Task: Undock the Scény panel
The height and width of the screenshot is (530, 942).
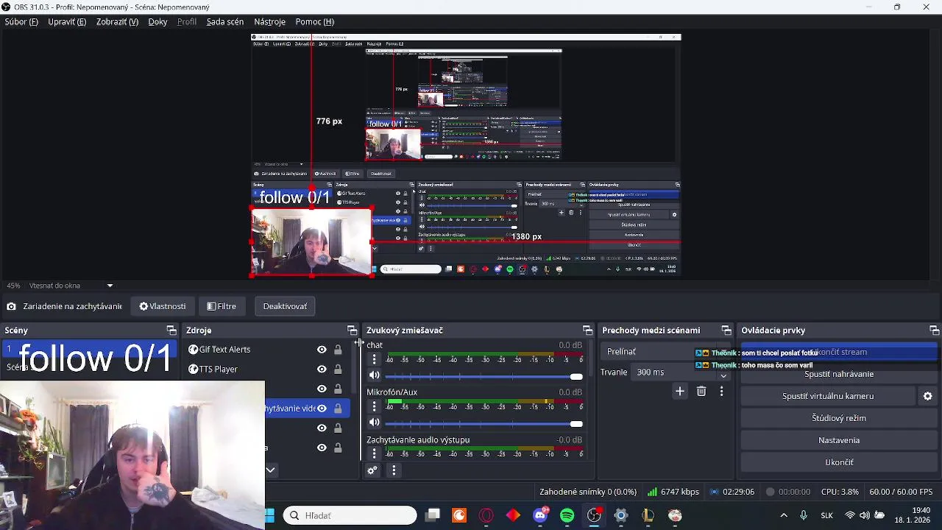Action: pyautogui.click(x=171, y=331)
